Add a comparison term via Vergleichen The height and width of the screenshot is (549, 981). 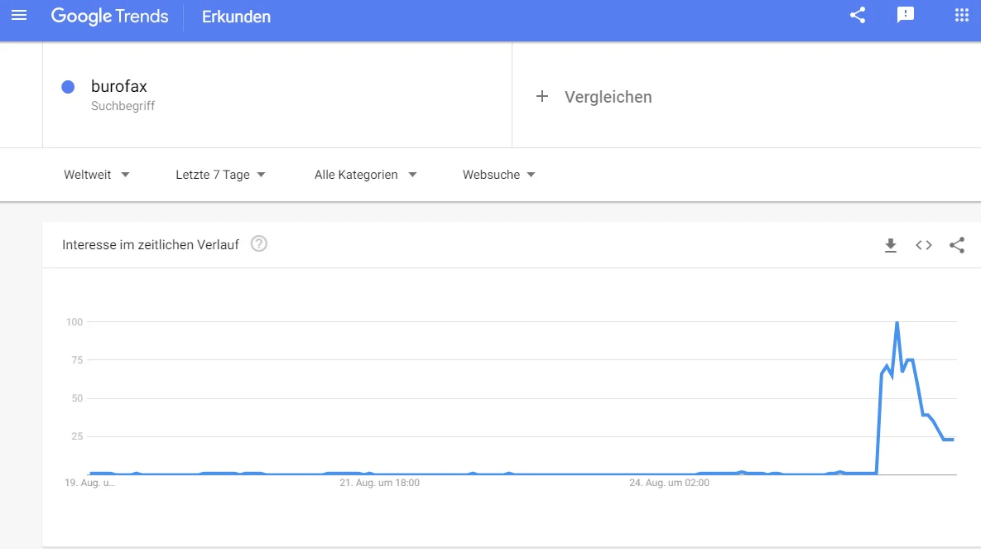click(x=608, y=97)
